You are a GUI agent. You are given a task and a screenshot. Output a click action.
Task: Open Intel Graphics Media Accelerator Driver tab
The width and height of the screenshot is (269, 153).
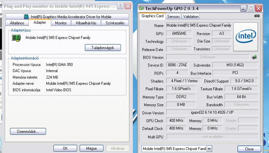[x=67, y=17]
